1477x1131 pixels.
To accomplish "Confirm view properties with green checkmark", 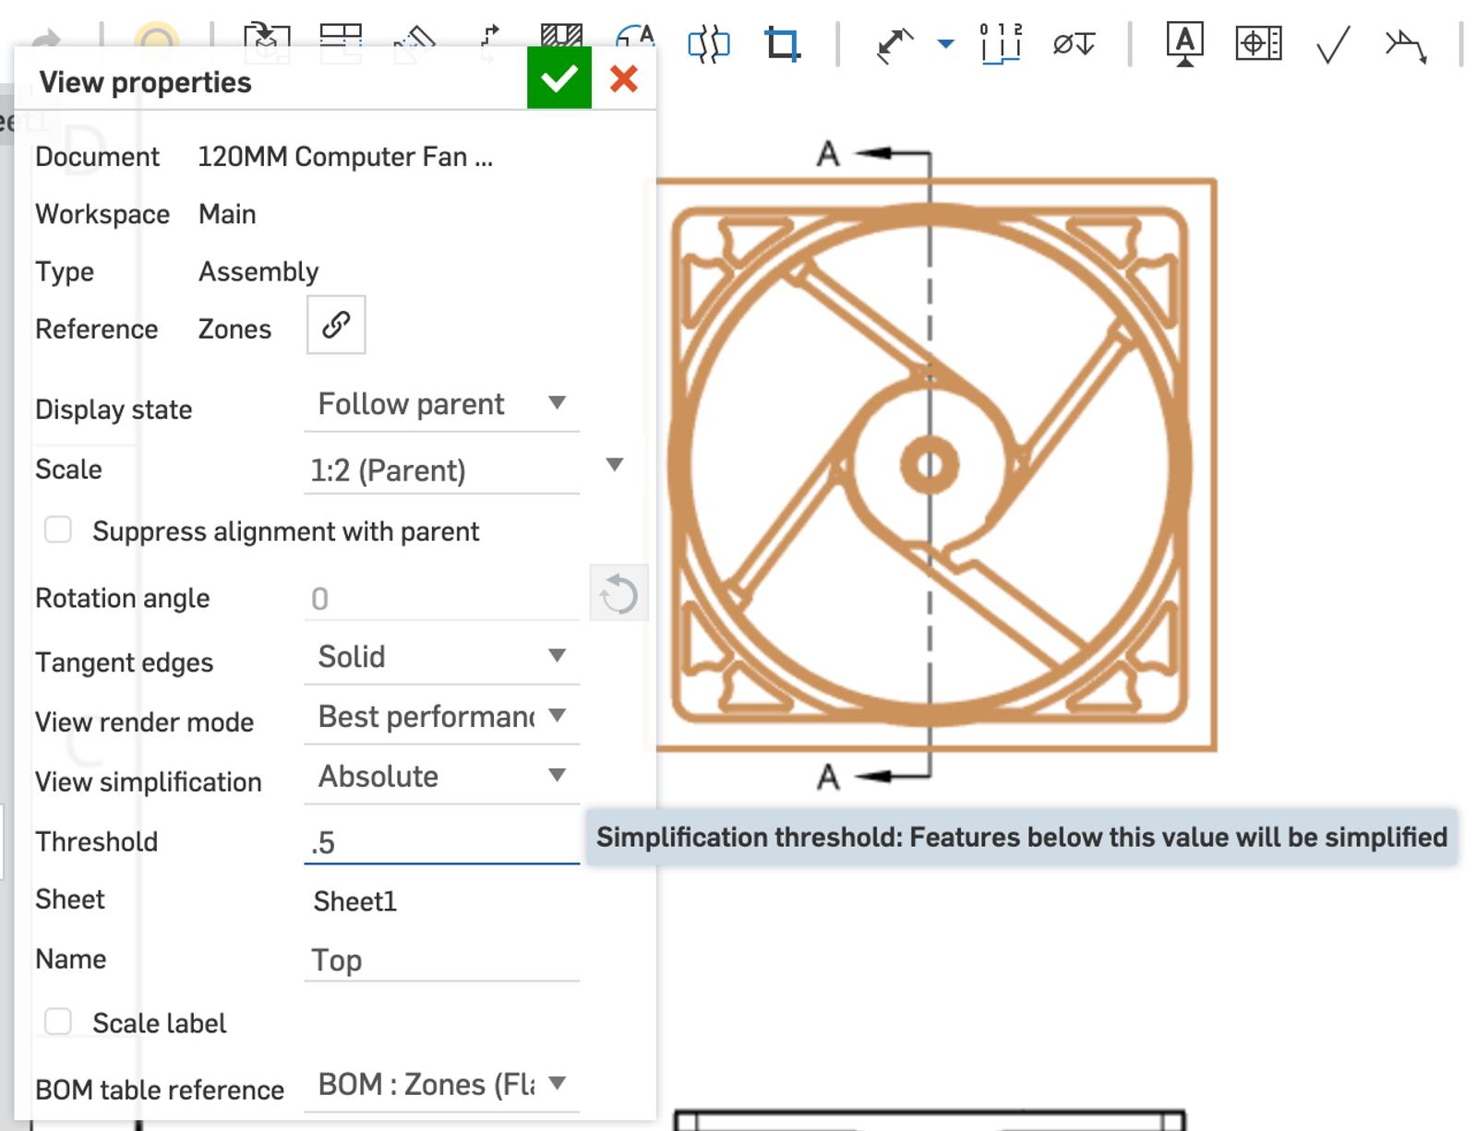I will tap(558, 80).
